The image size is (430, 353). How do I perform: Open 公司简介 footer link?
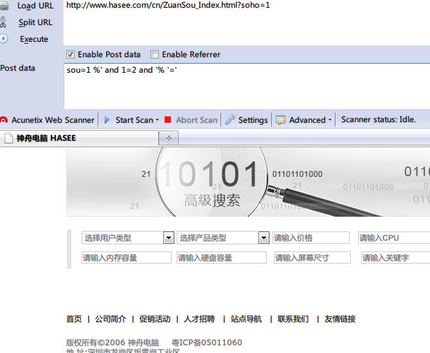pos(111,319)
